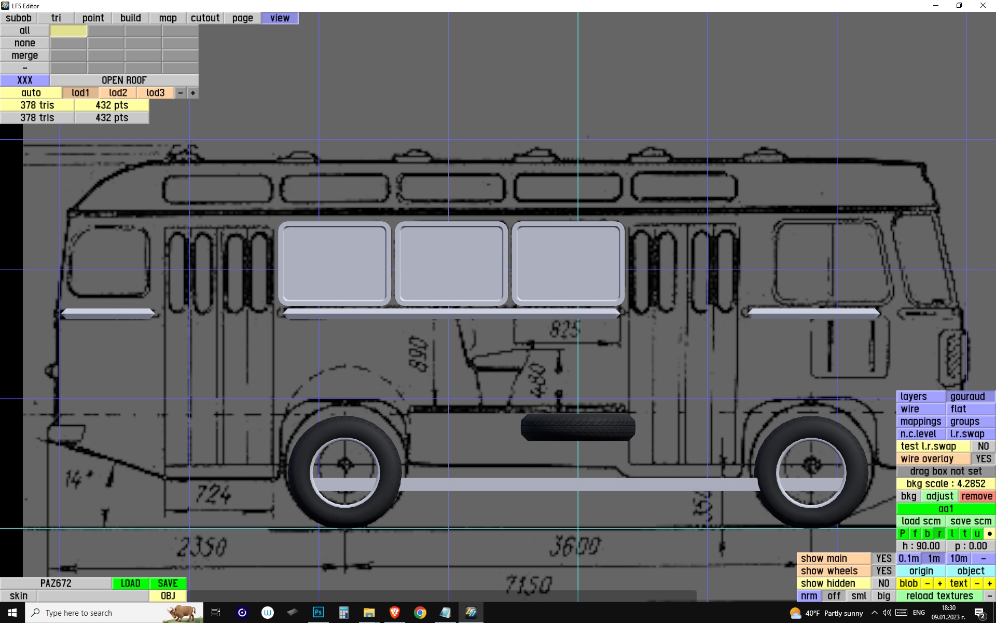Open Chrome from the taskbar

click(420, 613)
